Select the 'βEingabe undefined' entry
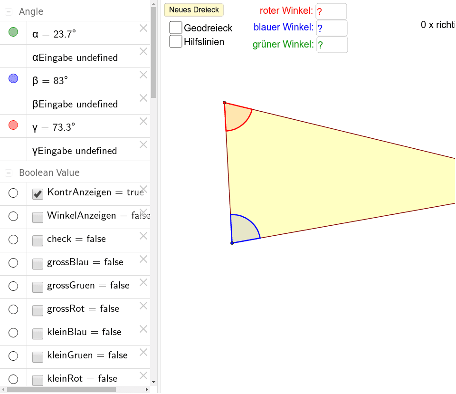Image resolution: width=456 pixels, height=394 pixels. [75, 104]
